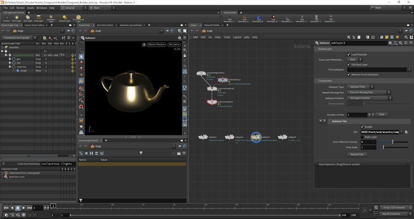Click the Reload Files button
Image resolution: width=414 pixels, height=219 pixels.
click(357, 154)
